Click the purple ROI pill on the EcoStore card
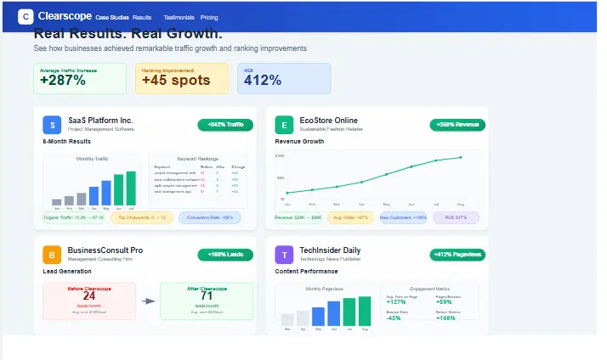This screenshot has width=607, height=360. tap(456, 217)
